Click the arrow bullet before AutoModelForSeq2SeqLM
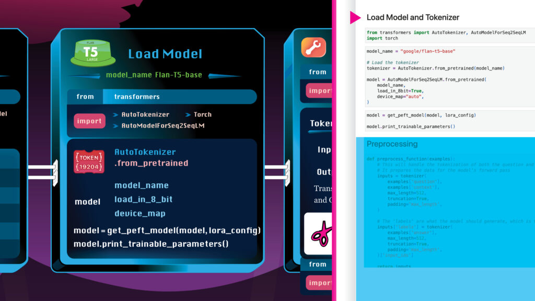This screenshot has height=301, width=535. coord(116,126)
